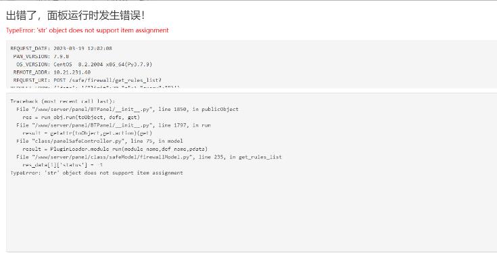This screenshot has width=497, height=253.
Task: Click the red TypeError message under the heading
Action: point(87,30)
